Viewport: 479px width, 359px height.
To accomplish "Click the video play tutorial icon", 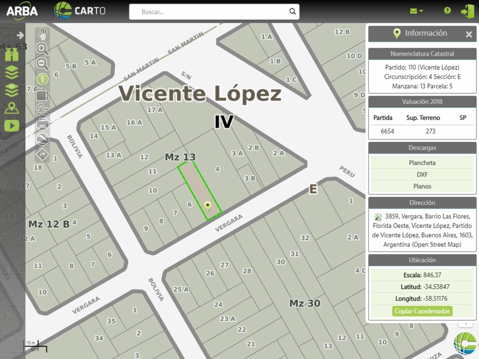I will (x=12, y=126).
